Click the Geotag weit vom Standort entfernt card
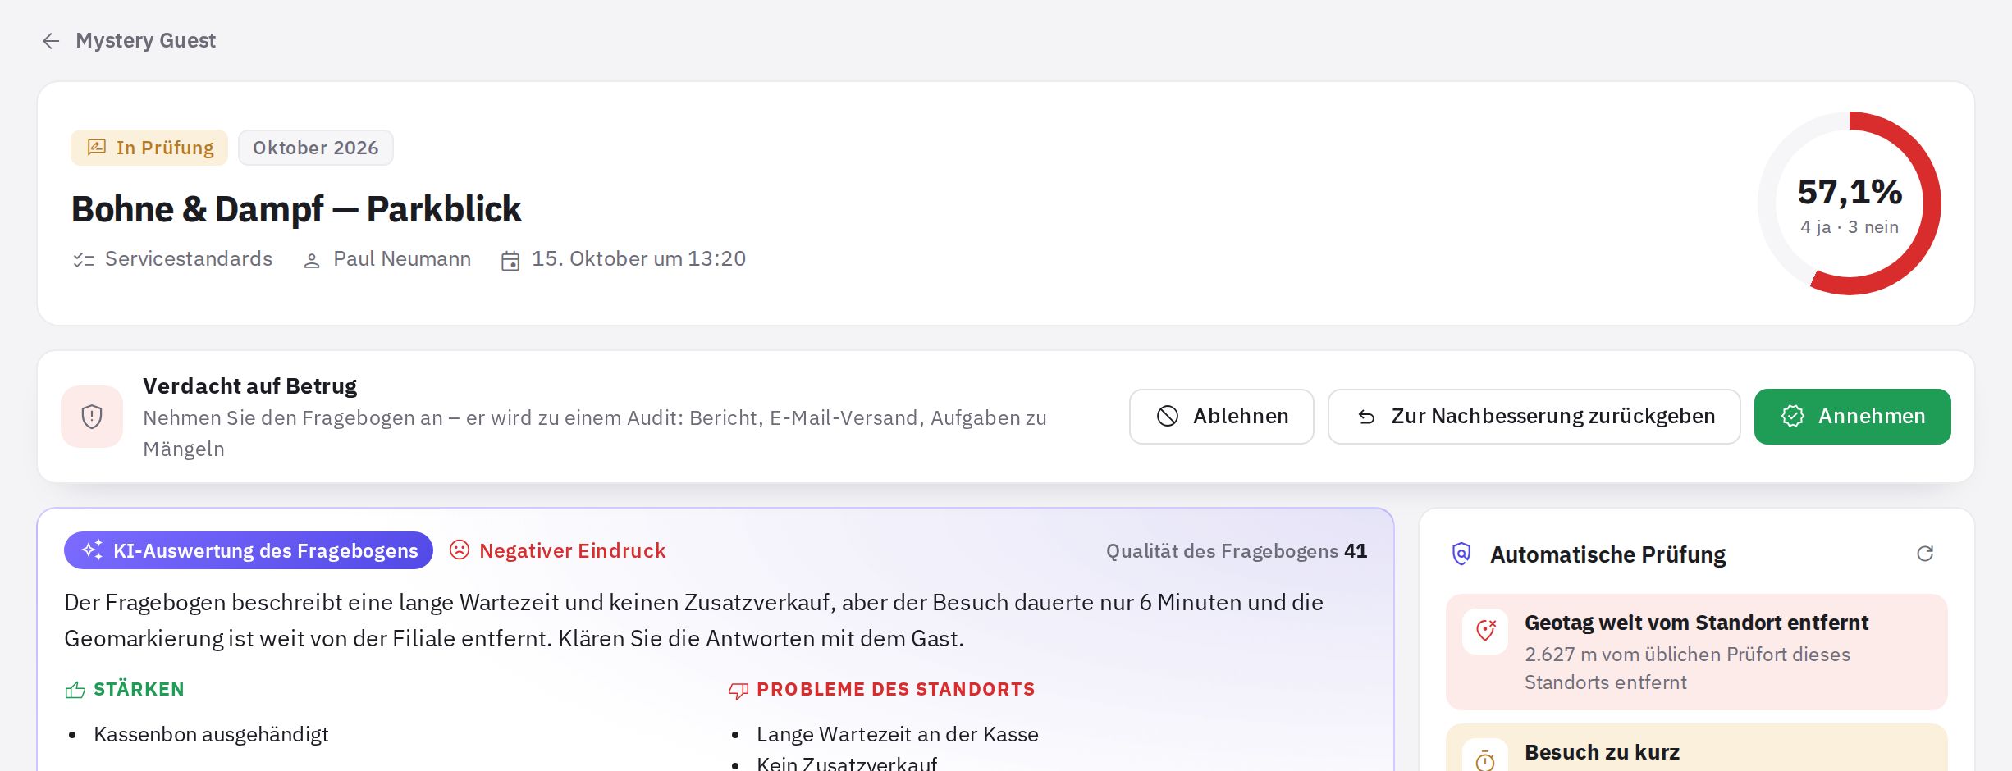The height and width of the screenshot is (771, 2012). (x=1696, y=652)
